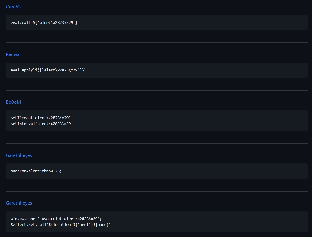312x237 pixels.
Task: Open Garethheyes link above the window.name snippet
Action: 19,203
